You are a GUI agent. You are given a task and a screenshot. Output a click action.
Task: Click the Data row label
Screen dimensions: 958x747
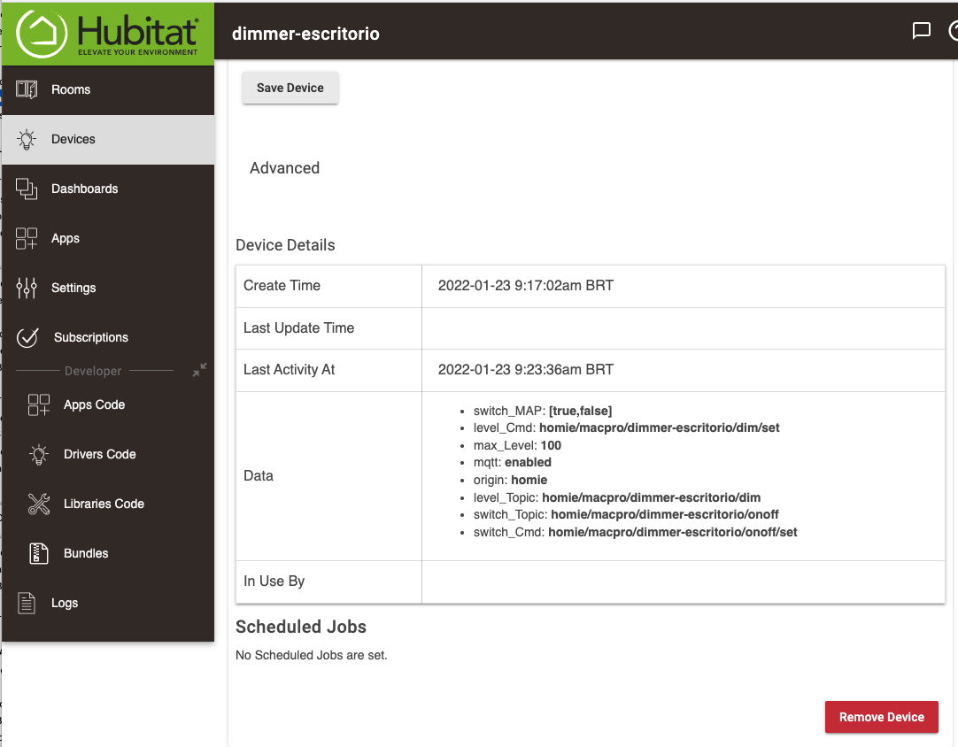259,476
